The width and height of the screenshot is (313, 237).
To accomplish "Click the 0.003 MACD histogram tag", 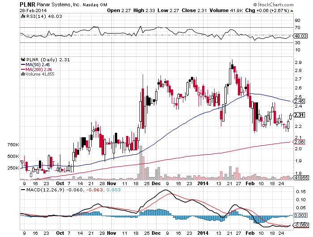I will pyautogui.click(x=300, y=215).
